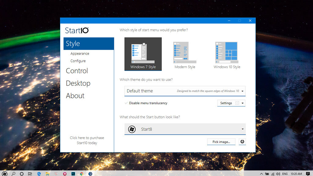Open File Explorer from taskbar
The height and width of the screenshot is (176, 313).
(x=47, y=174)
